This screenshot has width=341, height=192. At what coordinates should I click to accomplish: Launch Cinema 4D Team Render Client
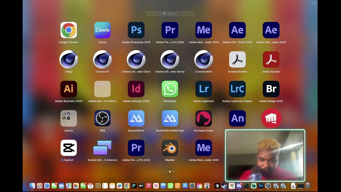pos(136,60)
